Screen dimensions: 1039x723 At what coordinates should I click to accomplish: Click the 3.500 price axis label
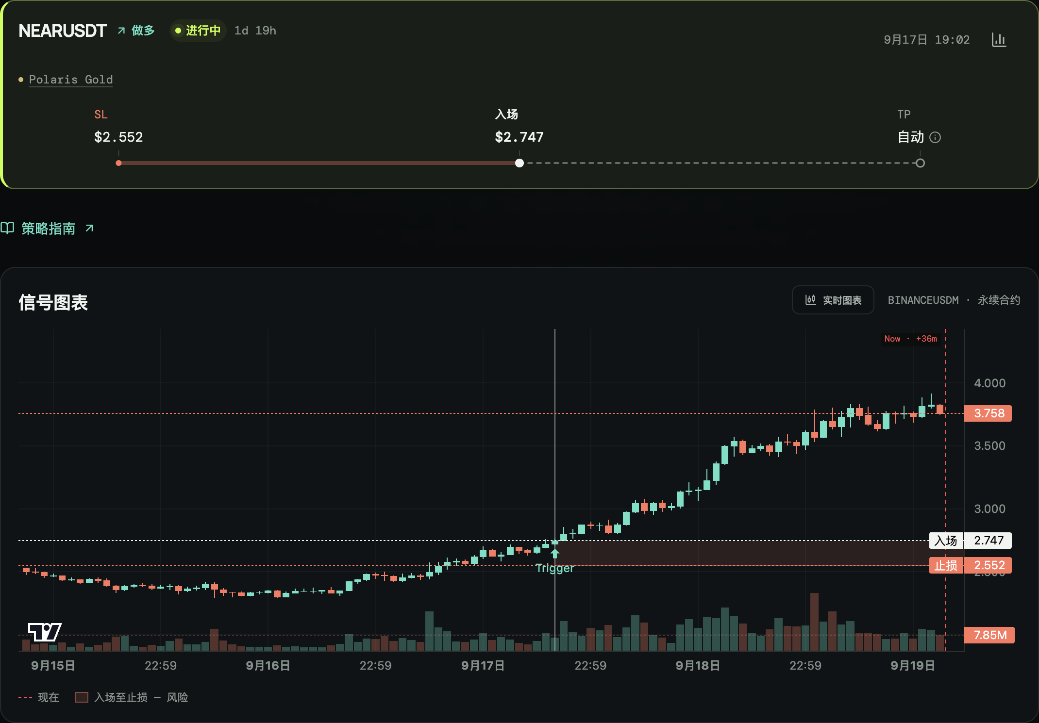[x=989, y=446]
